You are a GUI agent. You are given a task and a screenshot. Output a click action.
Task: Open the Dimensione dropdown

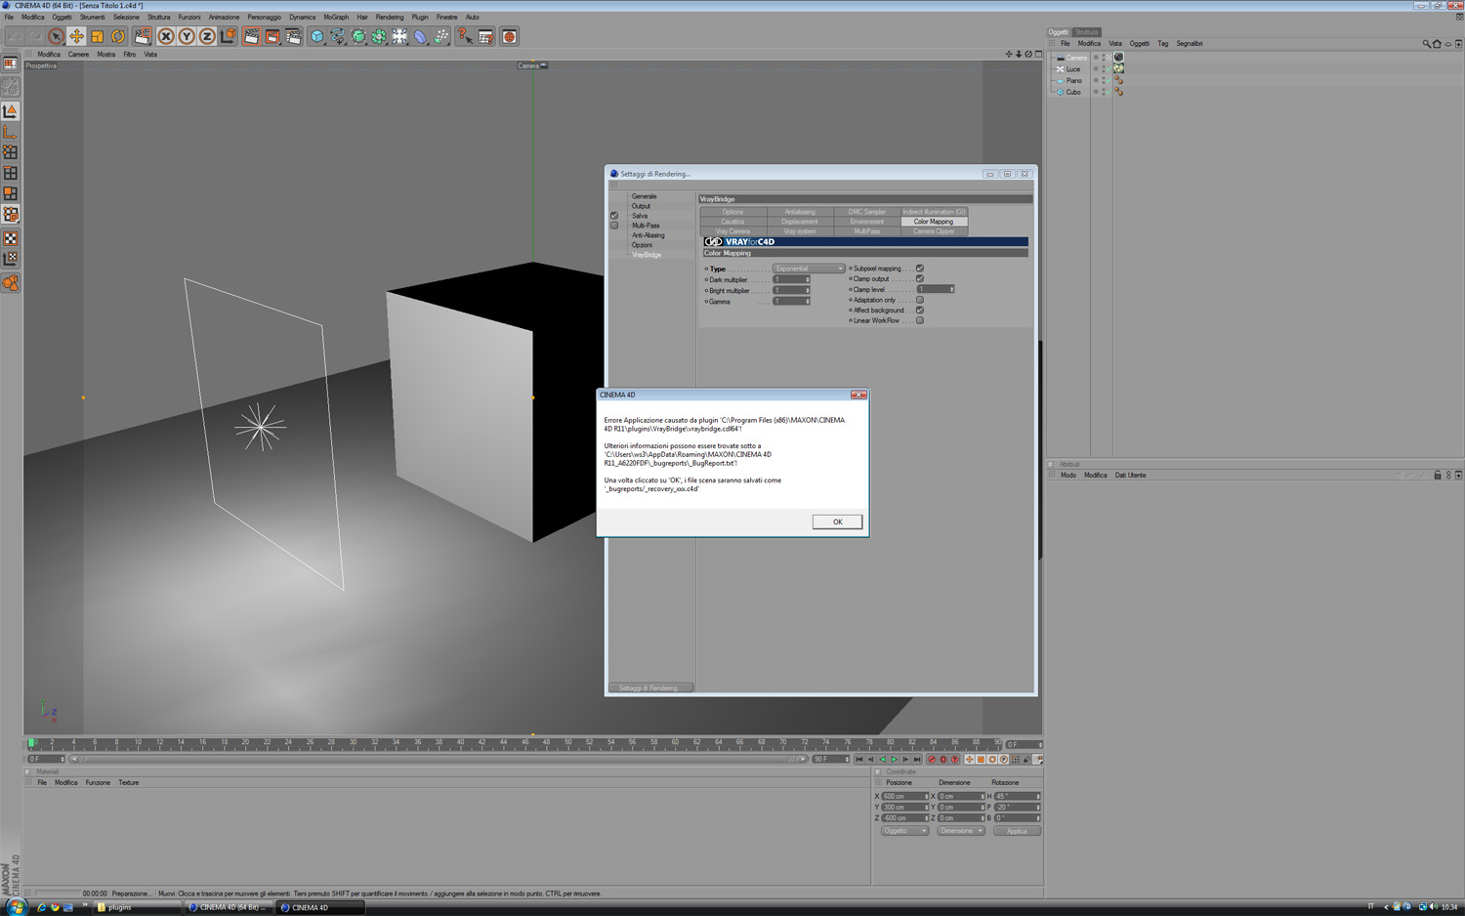pyautogui.click(x=961, y=831)
